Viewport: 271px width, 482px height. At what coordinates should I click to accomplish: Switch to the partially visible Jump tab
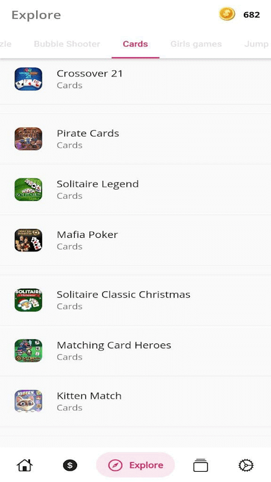257,44
